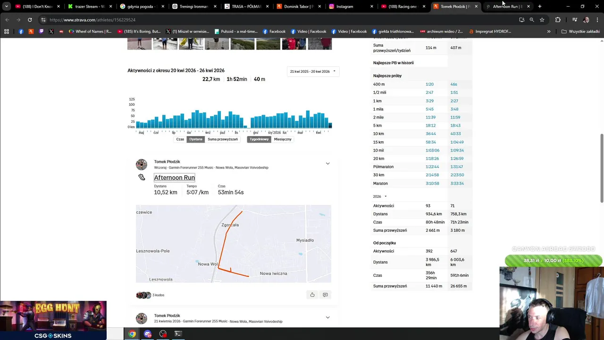Click the Półmaraton time 1:22:44

pos(432,167)
